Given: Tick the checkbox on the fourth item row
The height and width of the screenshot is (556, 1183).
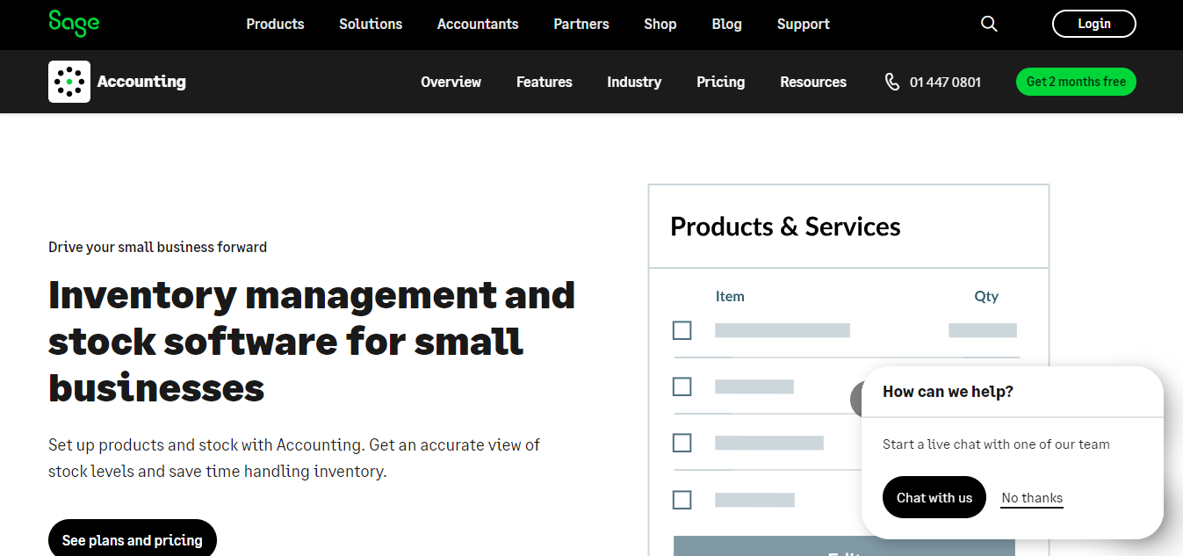Looking at the screenshot, I should (x=682, y=499).
